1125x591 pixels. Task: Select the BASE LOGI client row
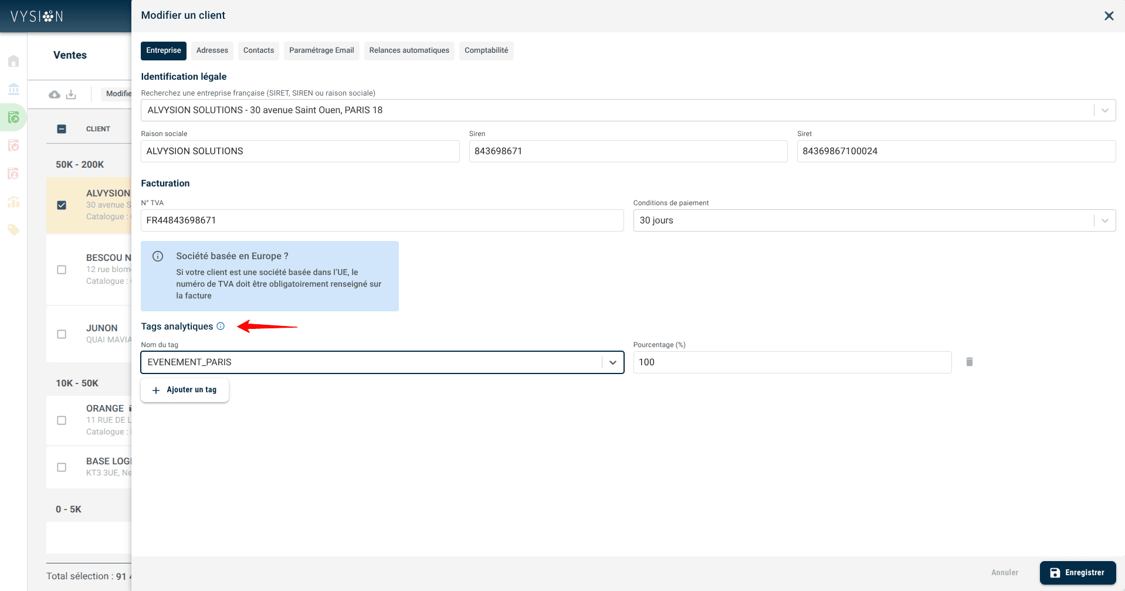pyautogui.click(x=89, y=467)
